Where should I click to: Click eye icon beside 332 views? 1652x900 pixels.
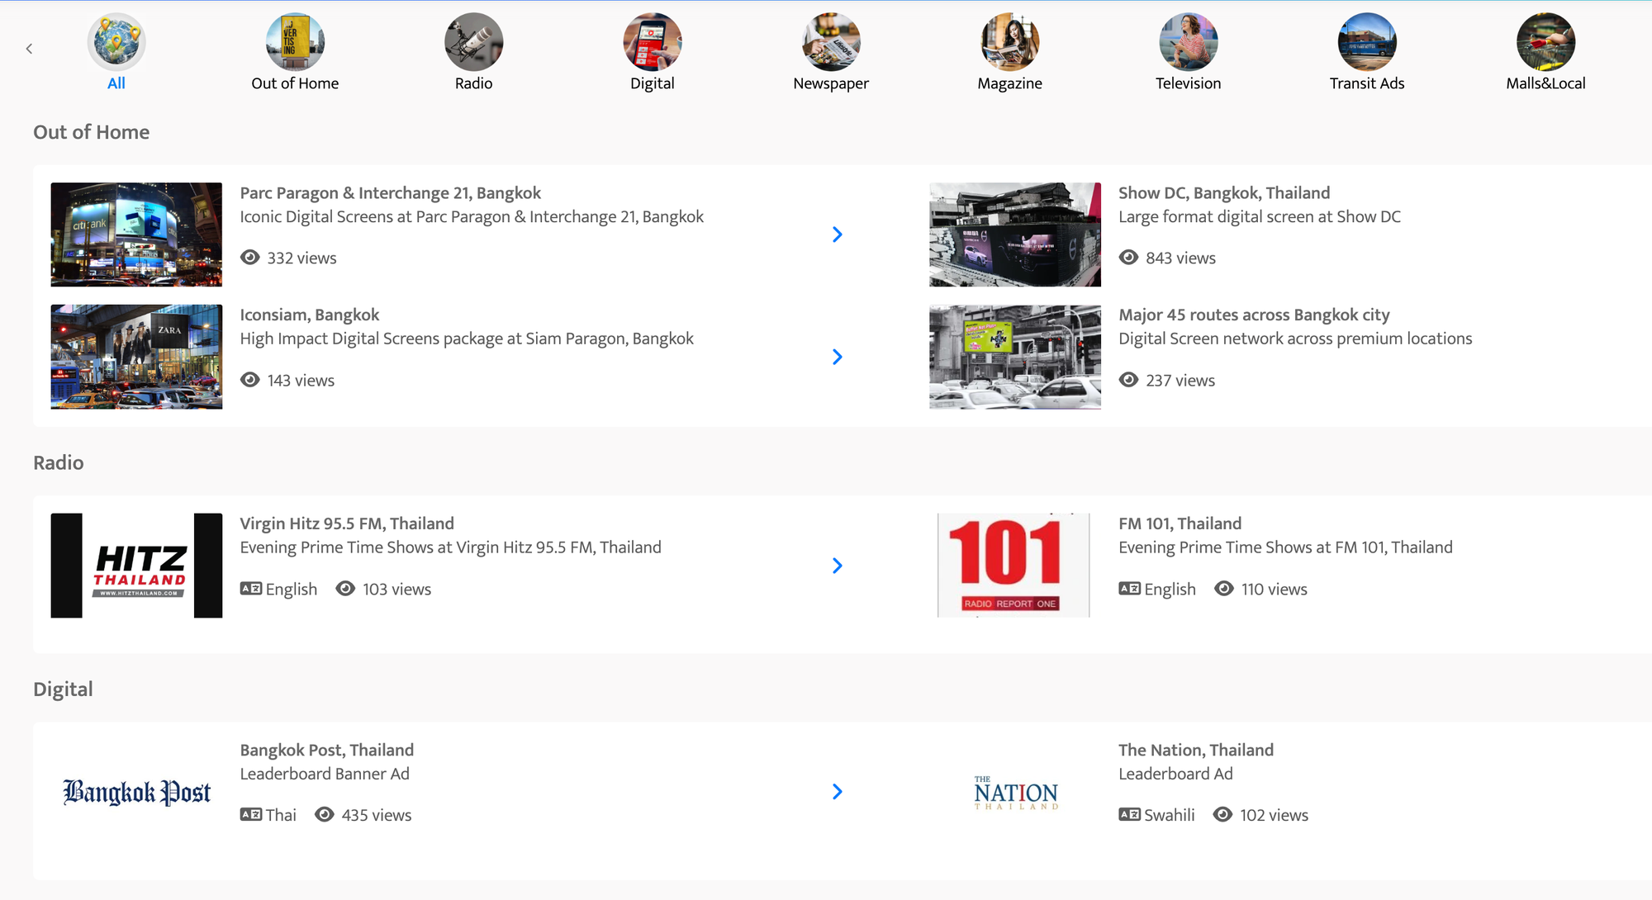pos(250,258)
